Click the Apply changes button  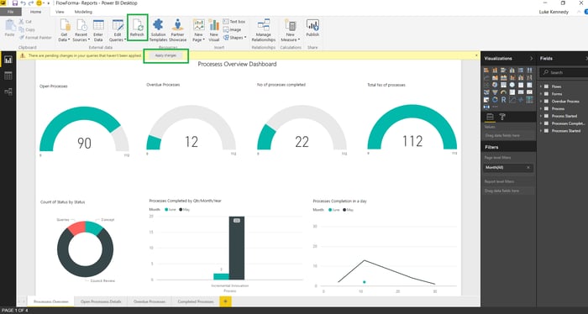click(165, 55)
